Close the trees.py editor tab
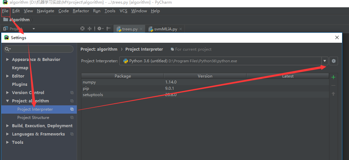Viewport: 349px width, 160px height. (141, 29)
